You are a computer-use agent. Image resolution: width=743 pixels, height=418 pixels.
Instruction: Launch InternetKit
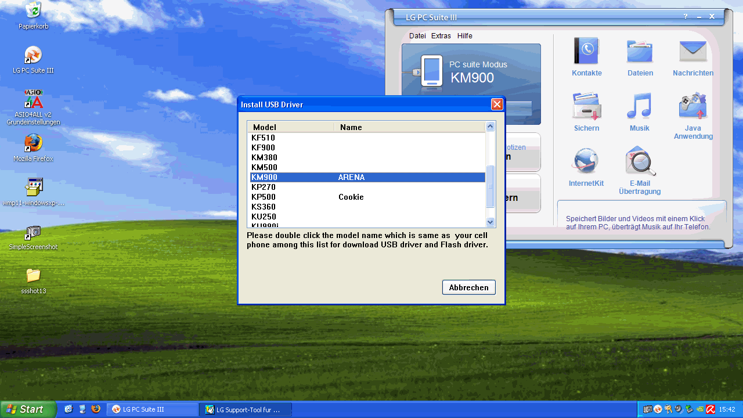(x=586, y=167)
